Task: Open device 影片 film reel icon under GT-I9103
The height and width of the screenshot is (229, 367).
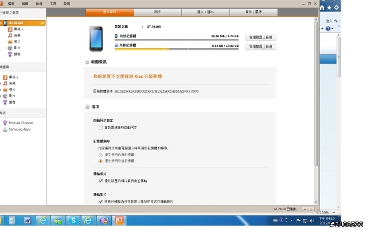Action: point(10,48)
